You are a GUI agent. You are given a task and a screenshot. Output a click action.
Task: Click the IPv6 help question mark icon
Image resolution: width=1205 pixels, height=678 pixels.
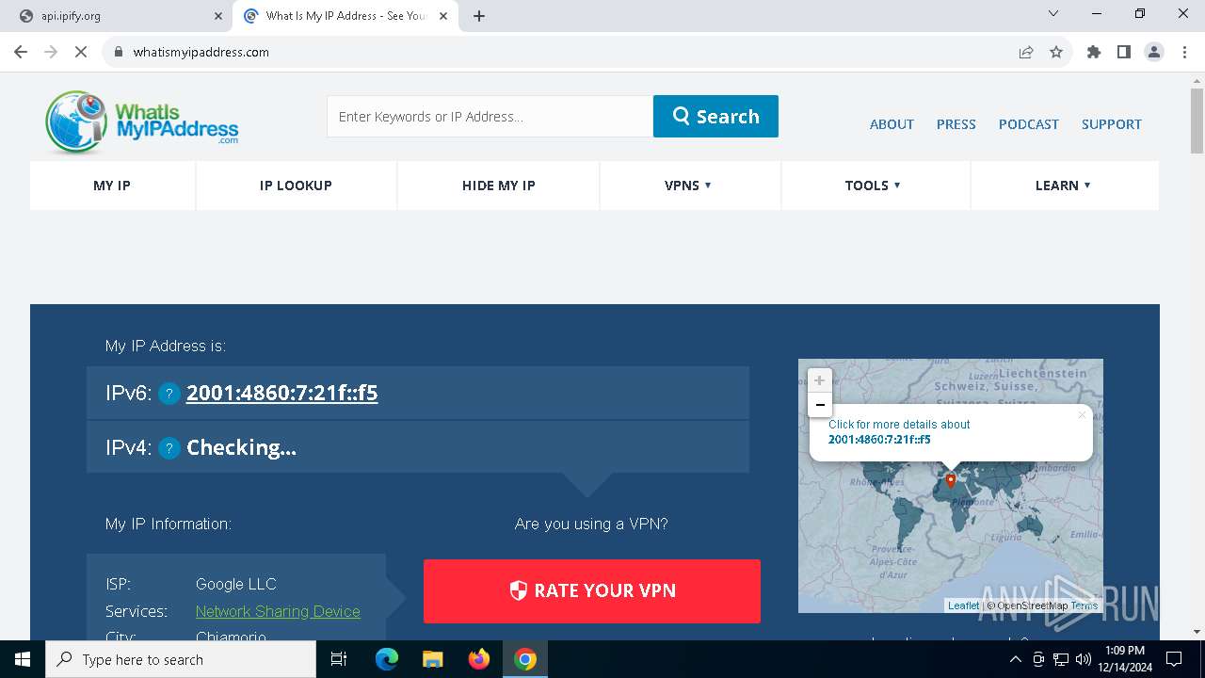point(169,394)
